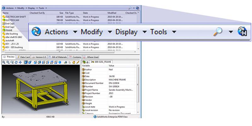Click the assembly icon left of 699-0201_FRAME tab
Viewport: 252px width, 126px height.
click(x=84, y=62)
